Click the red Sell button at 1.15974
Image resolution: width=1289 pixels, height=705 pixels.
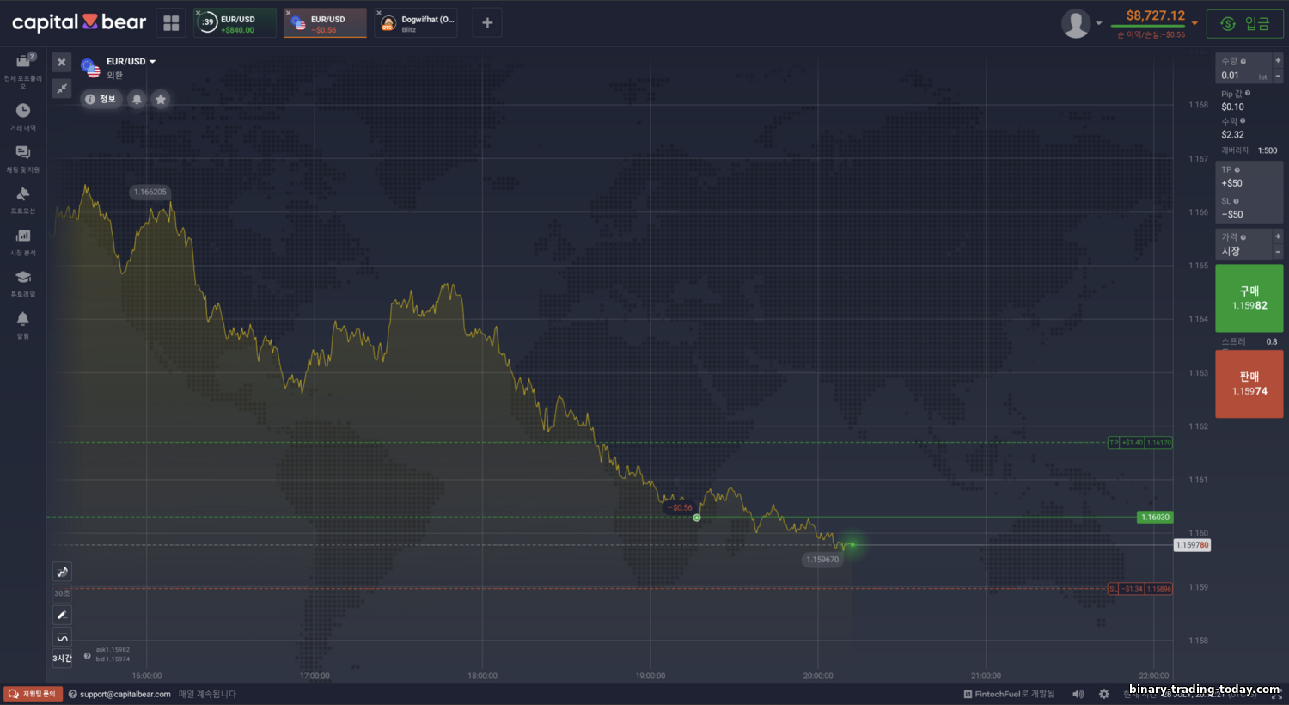(1249, 383)
